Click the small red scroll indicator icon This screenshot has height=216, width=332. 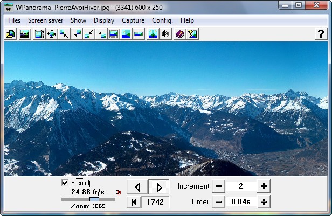119,192
